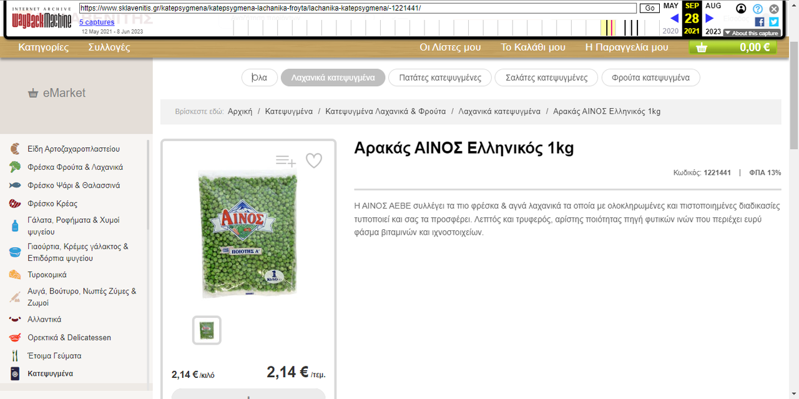Add product to list icon
This screenshot has width=799, height=399.
point(286,161)
